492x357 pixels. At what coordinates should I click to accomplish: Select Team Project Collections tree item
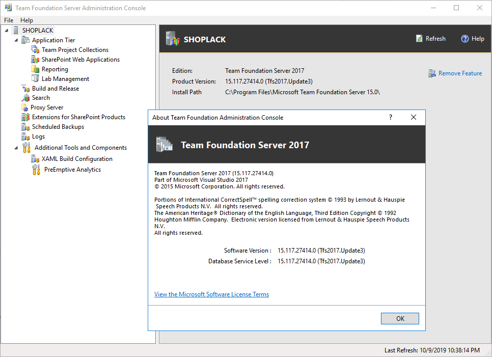pos(75,50)
